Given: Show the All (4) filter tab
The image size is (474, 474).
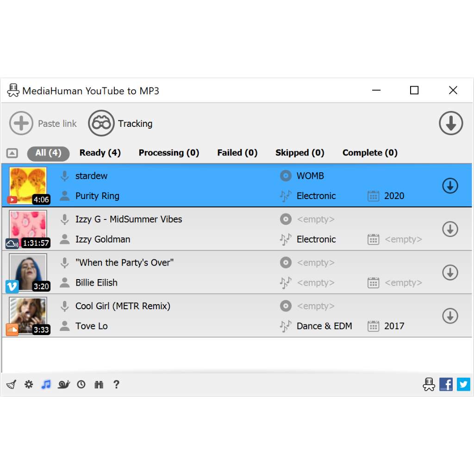Looking at the screenshot, I should (x=48, y=153).
